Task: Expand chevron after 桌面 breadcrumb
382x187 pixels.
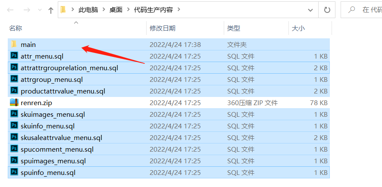Action: pos(128,10)
